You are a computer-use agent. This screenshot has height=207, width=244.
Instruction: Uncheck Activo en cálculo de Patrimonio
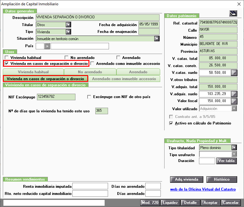click(171, 123)
